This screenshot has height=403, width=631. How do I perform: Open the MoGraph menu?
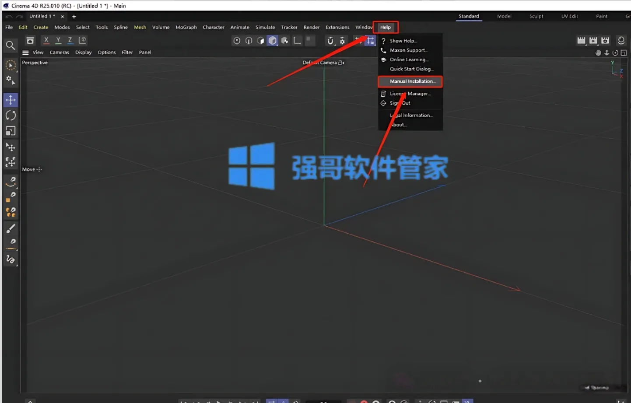pos(186,27)
